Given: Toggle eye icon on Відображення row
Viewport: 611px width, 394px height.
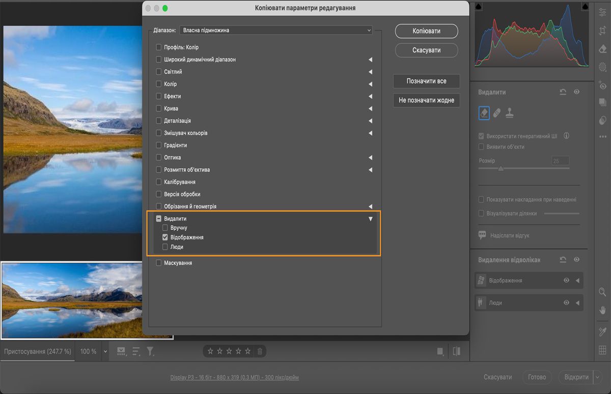Looking at the screenshot, I should pos(566,281).
